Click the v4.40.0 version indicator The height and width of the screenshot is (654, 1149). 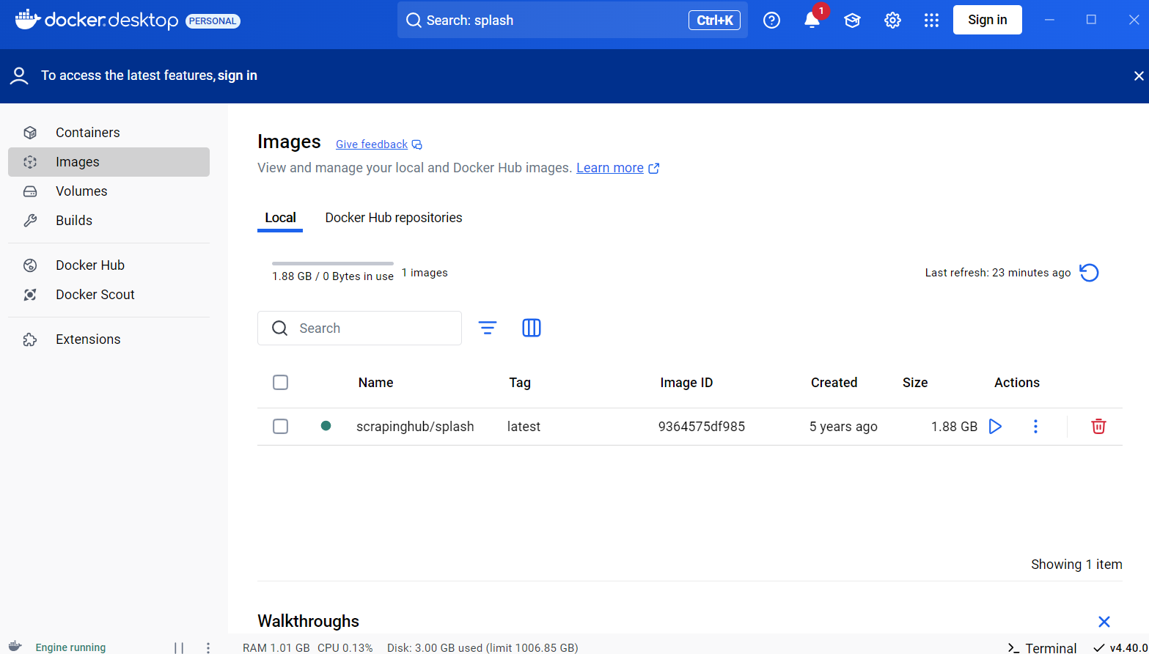click(1120, 648)
